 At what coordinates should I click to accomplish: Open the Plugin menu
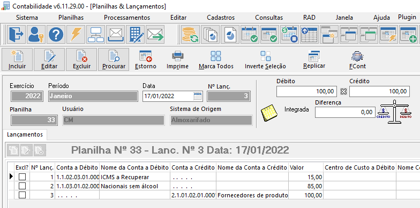pyautogui.click(x=407, y=17)
